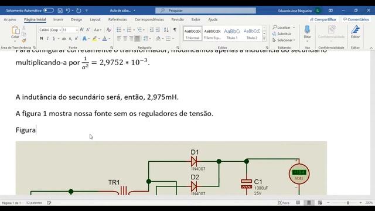
Task: Clear all formatting with the eraser A
Action: point(108,30)
